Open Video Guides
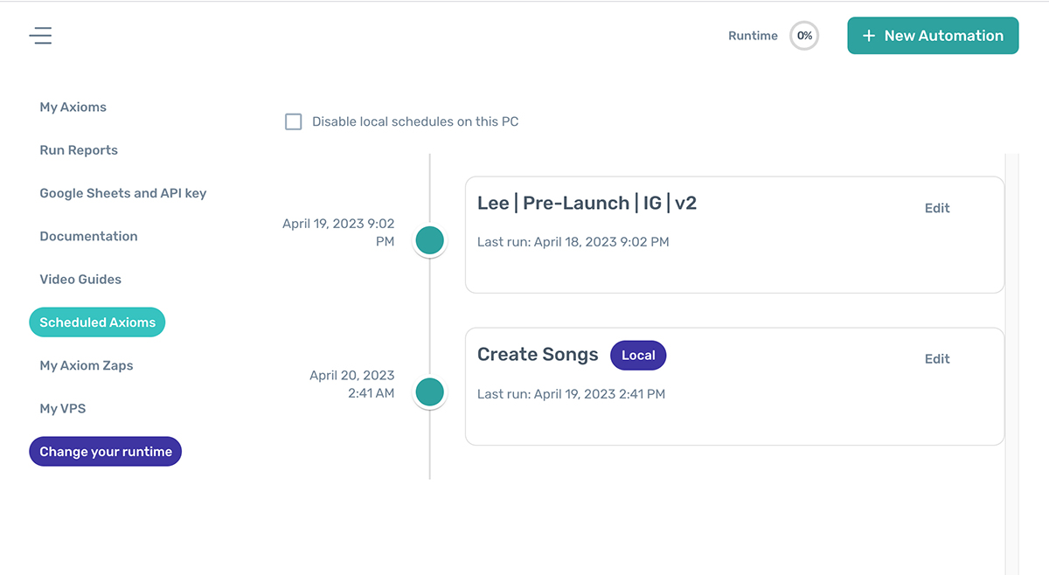The image size is (1049, 575). [80, 280]
